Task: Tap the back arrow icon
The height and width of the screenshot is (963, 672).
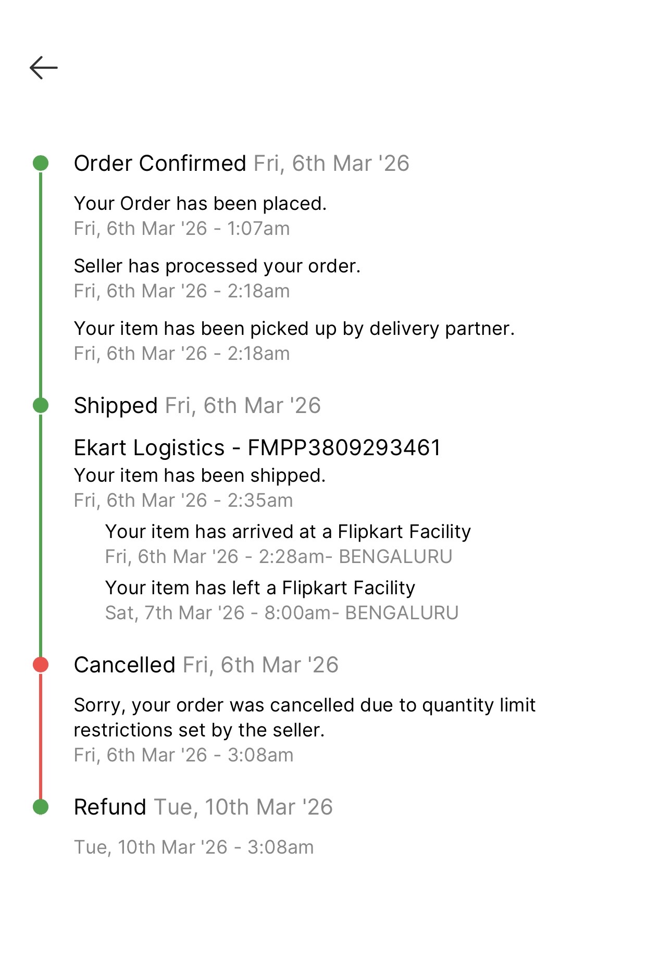Action: pyautogui.click(x=44, y=68)
